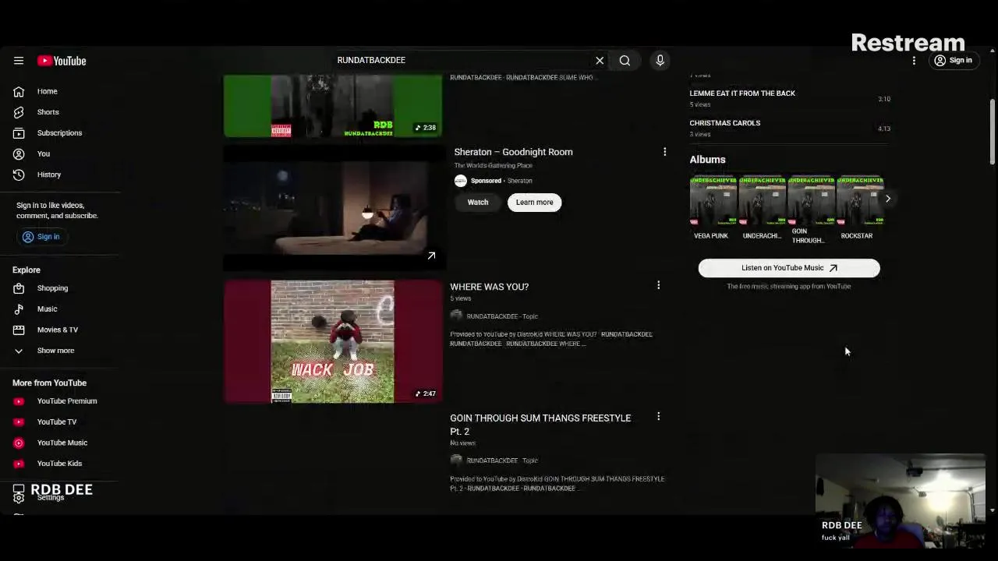Viewport: 998px width, 561px height.
Task: Start voice search with microphone
Action: pos(660,60)
